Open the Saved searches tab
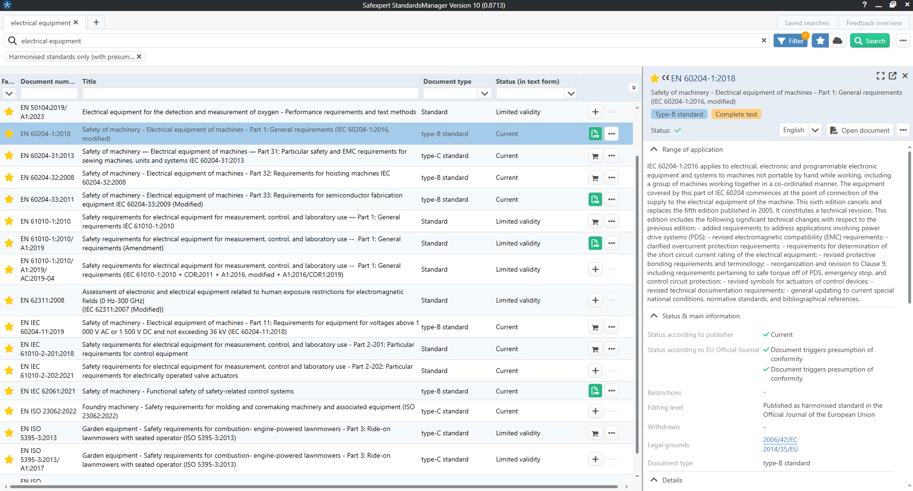 pos(806,23)
